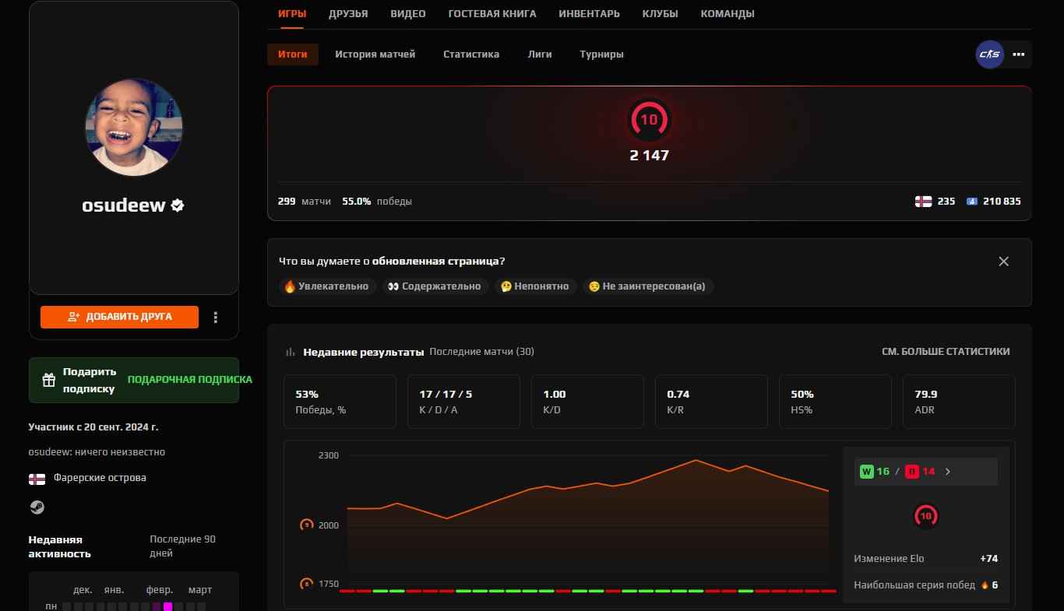Expand the W 16 / 14 results chevron
1064x611 pixels.
click(x=948, y=471)
